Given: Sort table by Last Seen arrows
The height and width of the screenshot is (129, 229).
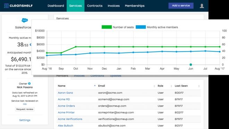Looking at the screenshot, I should point(199,86).
